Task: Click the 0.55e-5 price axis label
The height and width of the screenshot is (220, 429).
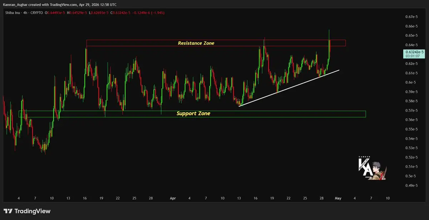Action: point(412,129)
